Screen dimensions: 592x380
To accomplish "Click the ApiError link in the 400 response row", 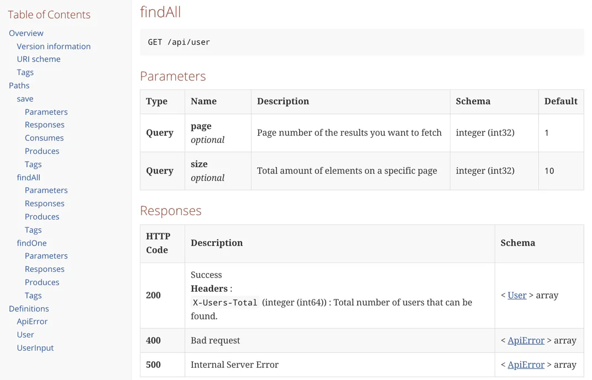I will pos(525,340).
